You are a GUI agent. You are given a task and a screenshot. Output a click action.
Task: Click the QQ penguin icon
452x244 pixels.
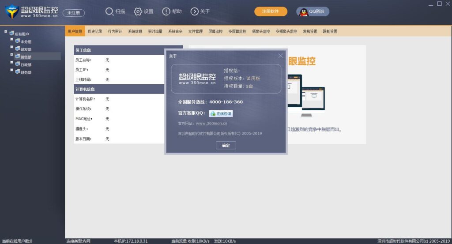pos(304,12)
